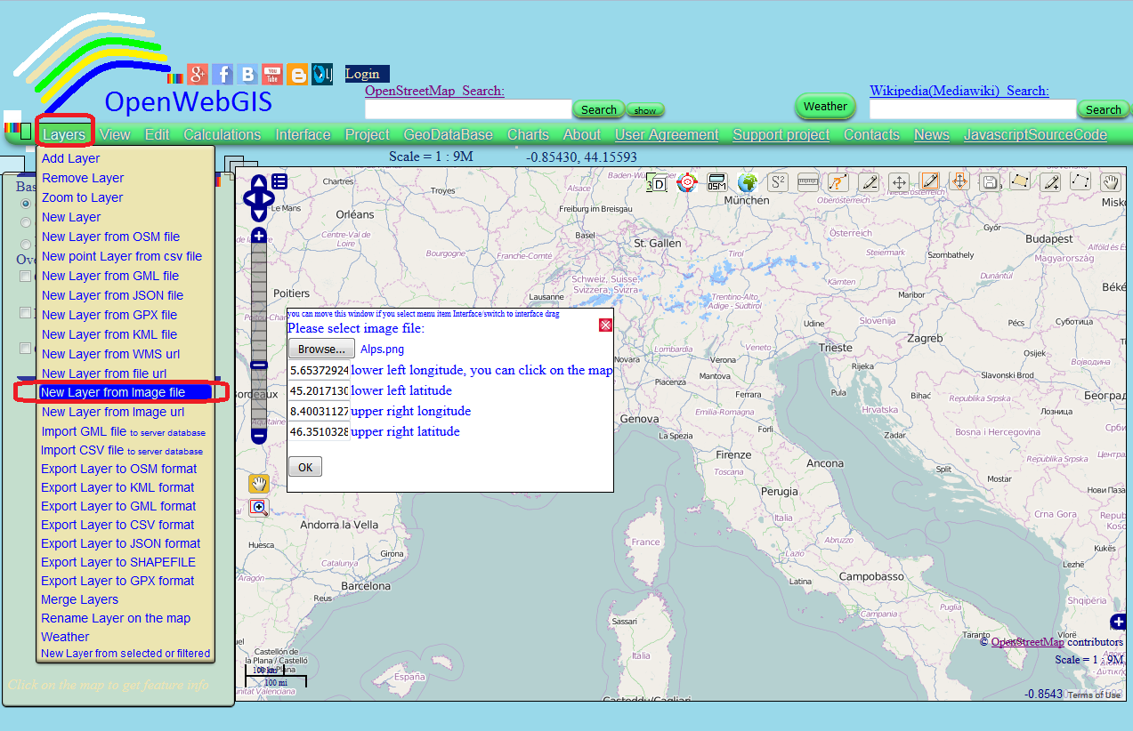The height and width of the screenshot is (731, 1133).
Task: Open the JavascriptSourceCode link
Action: [1035, 135]
